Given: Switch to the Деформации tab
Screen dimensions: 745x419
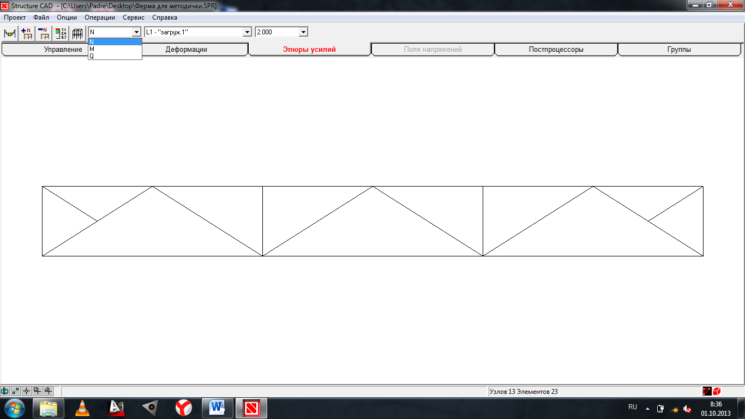Looking at the screenshot, I should point(187,50).
